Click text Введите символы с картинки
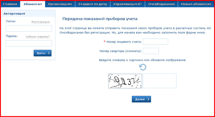The image size is (215, 117). tap(121, 60)
